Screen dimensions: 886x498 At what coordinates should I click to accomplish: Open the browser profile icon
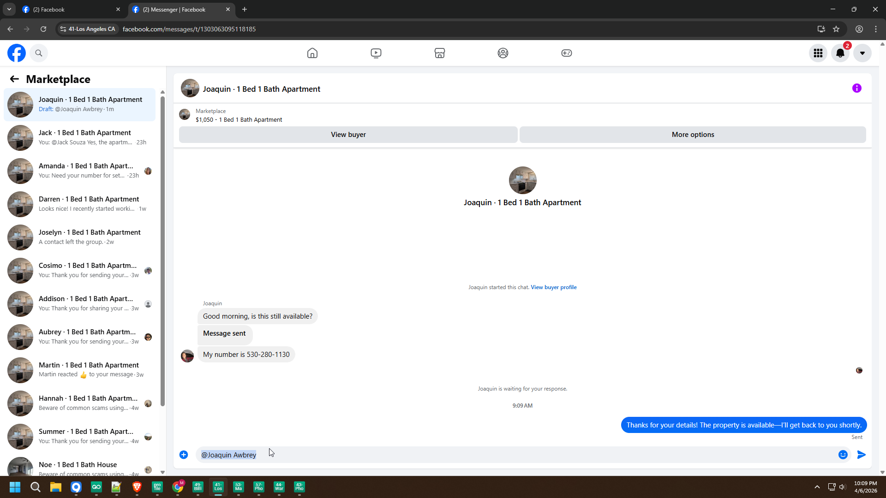coord(859,29)
